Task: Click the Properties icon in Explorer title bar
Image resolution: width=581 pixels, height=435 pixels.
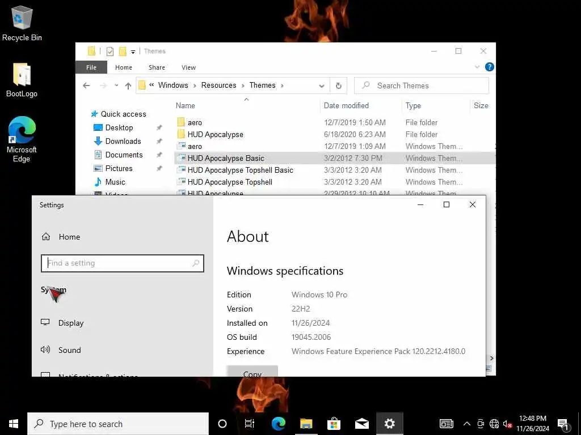Action: pyautogui.click(x=110, y=52)
